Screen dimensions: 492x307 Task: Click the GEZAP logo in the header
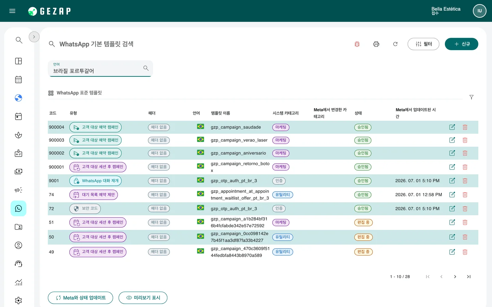[50, 11]
